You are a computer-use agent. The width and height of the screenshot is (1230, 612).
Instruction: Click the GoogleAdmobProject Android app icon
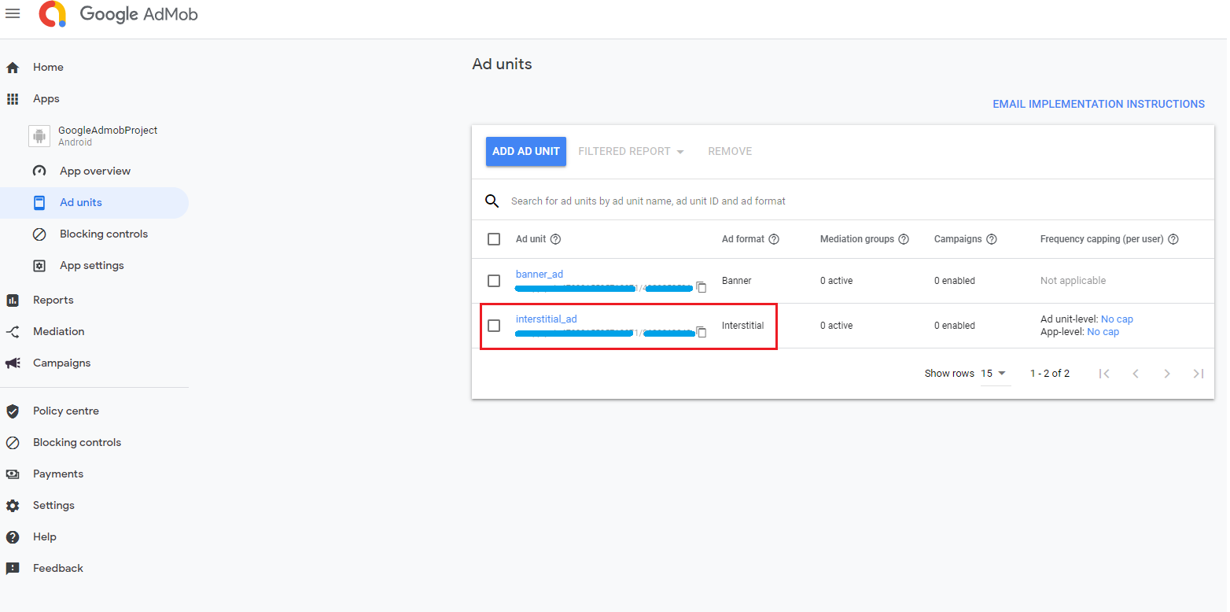(39, 136)
